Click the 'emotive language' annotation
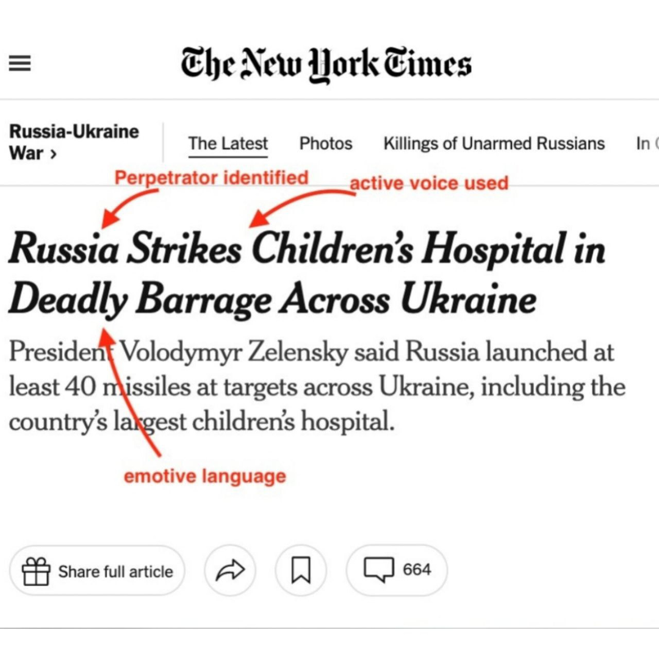The image size is (659, 659). pyautogui.click(x=204, y=477)
